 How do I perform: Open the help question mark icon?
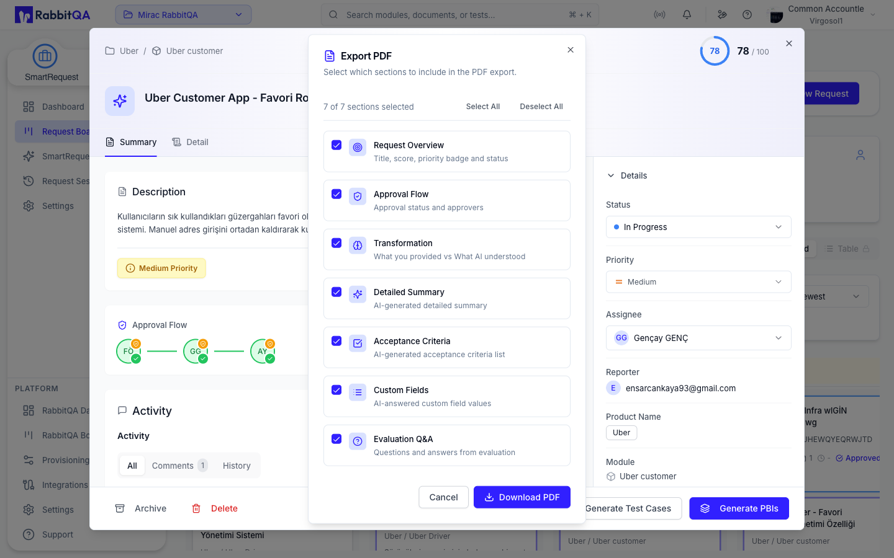click(x=747, y=15)
